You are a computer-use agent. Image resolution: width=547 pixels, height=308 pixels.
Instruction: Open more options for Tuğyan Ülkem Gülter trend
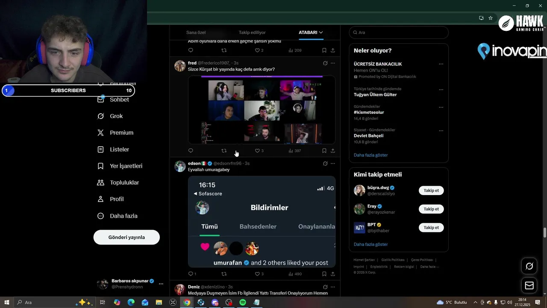point(441,89)
